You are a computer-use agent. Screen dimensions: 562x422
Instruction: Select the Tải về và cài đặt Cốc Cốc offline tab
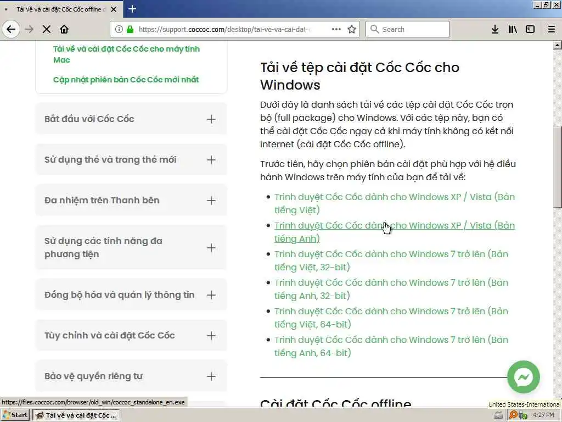pos(61,9)
